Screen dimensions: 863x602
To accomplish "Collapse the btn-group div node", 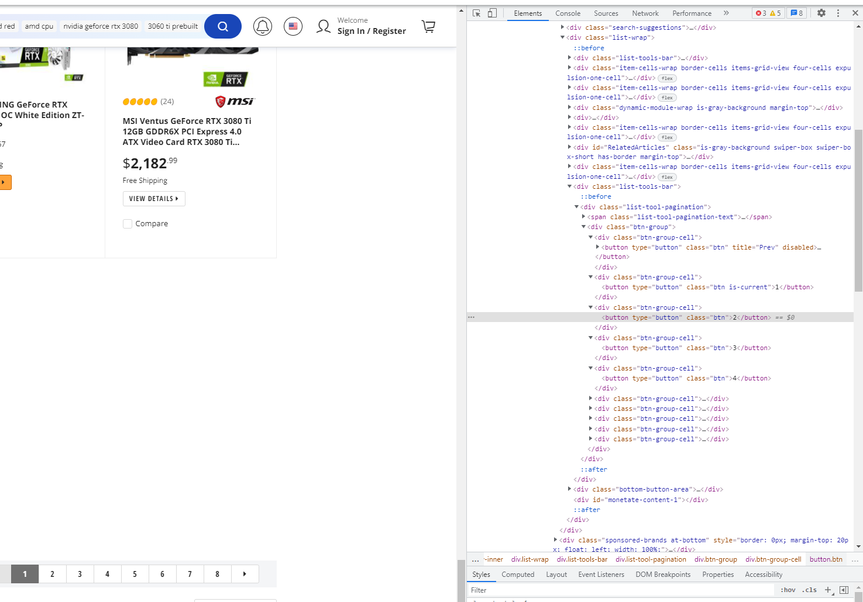I will tap(583, 227).
